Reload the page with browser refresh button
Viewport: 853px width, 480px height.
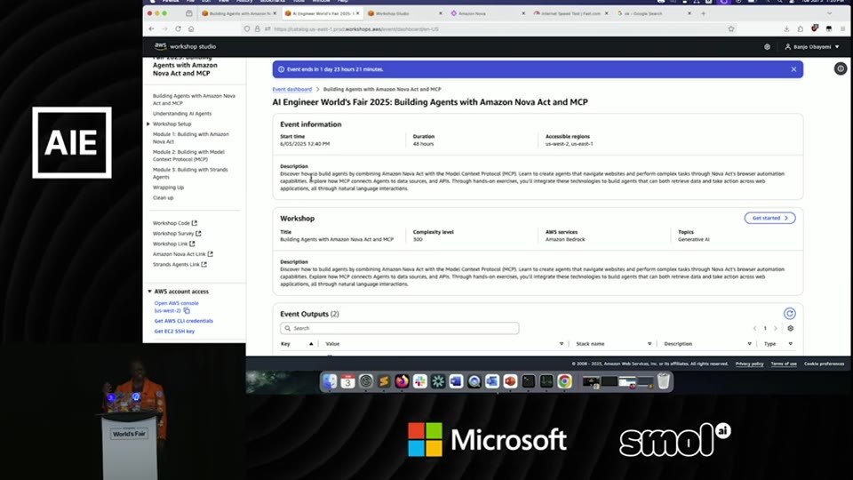tap(178, 28)
